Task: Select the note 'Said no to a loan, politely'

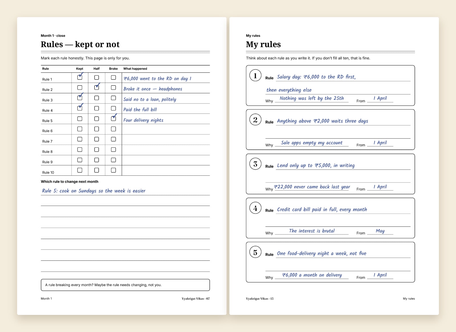Action: pos(150,99)
